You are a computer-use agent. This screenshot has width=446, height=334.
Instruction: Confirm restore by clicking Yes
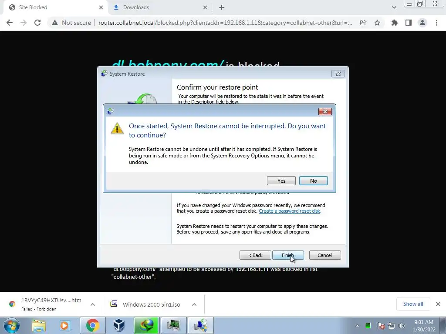[281, 180]
